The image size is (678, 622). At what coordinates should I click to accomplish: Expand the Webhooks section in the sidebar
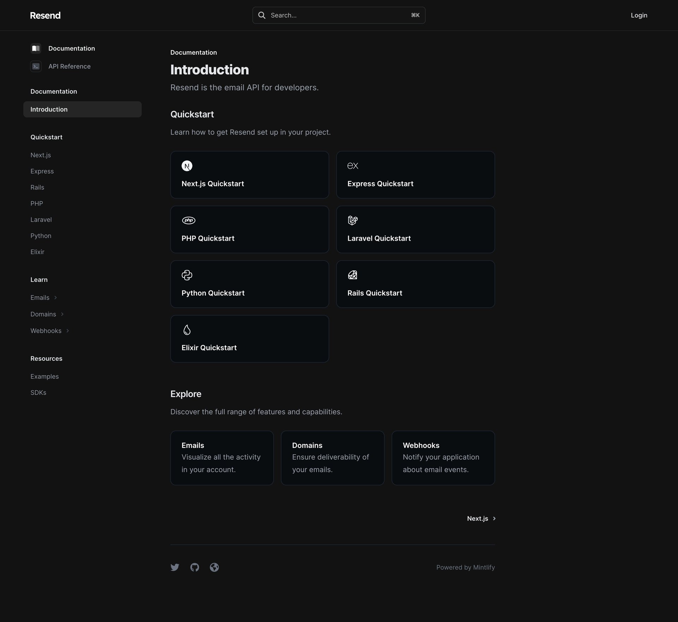pyautogui.click(x=46, y=331)
